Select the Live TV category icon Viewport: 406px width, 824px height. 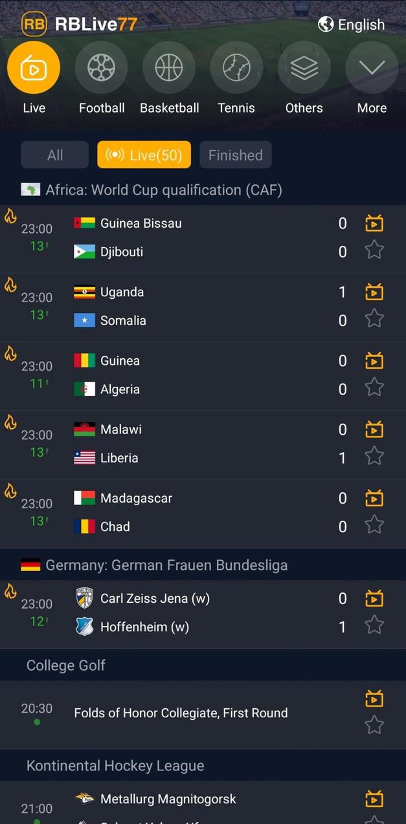[x=34, y=68]
